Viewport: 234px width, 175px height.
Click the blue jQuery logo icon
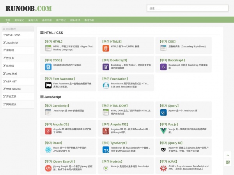(x=163, y=112)
